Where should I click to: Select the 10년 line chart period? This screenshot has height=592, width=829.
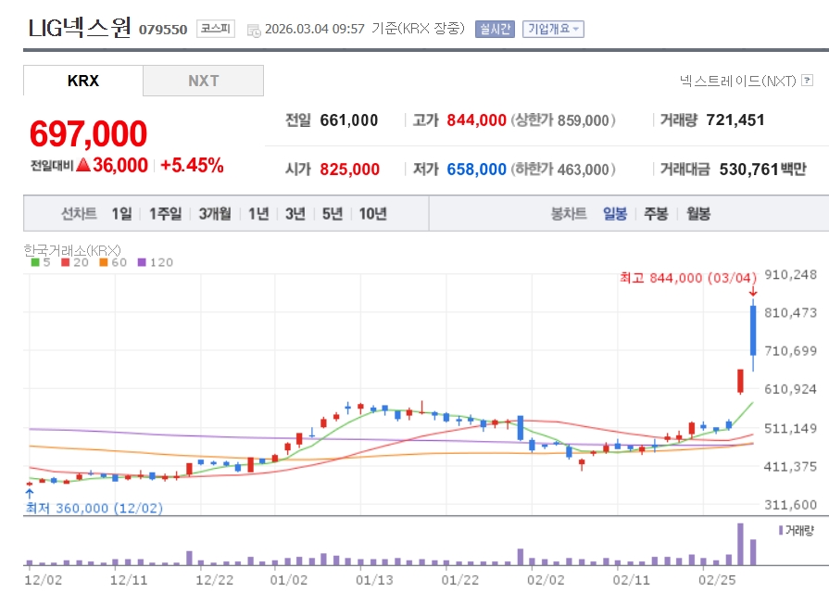point(372,214)
